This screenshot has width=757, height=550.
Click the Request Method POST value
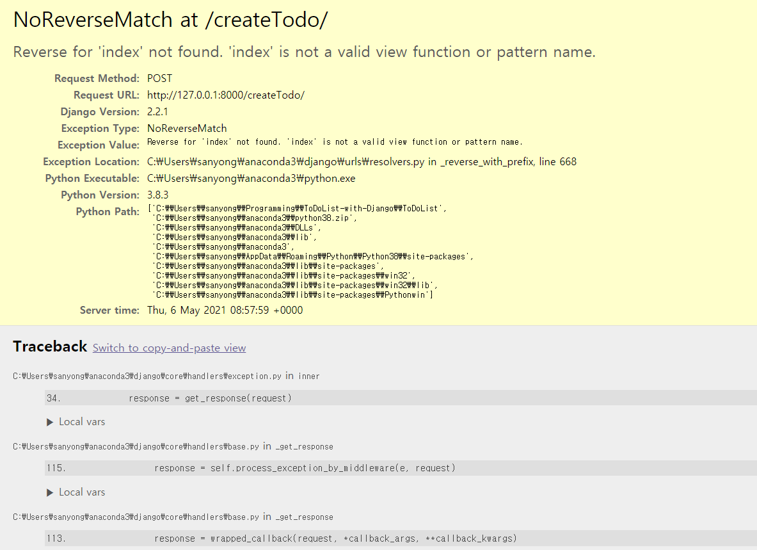click(159, 78)
